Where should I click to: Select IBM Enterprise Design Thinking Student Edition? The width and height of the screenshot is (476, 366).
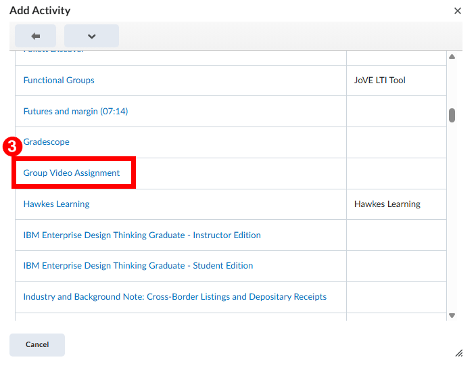pyautogui.click(x=138, y=266)
